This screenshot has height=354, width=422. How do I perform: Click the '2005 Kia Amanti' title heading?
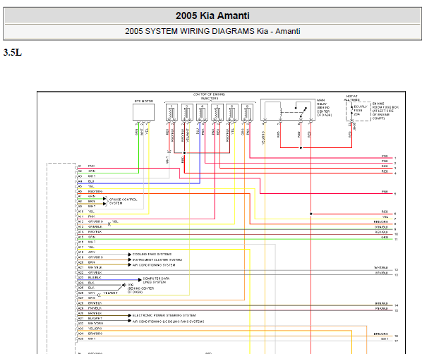212,16
